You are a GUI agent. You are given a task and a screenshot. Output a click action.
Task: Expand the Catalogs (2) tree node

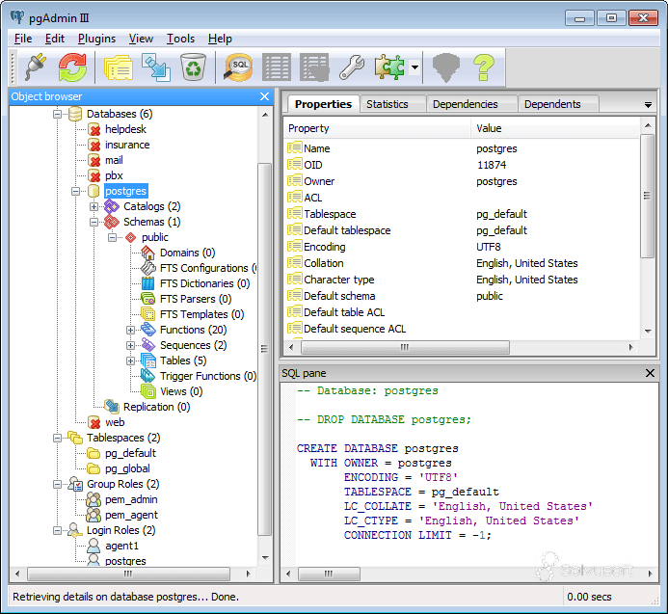94,206
